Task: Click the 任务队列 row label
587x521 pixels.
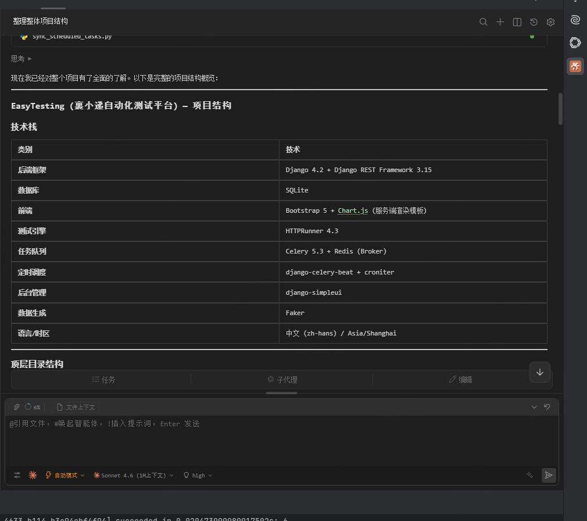Action: click(x=32, y=251)
